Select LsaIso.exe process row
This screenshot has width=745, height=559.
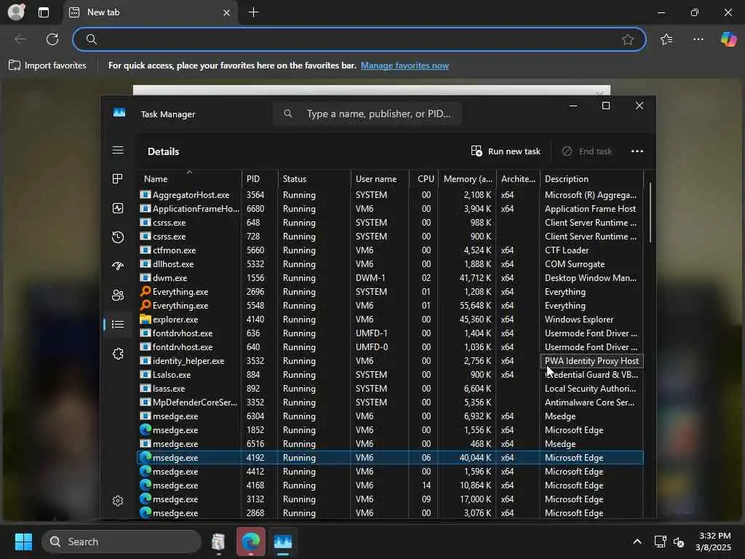tap(390, 375)
